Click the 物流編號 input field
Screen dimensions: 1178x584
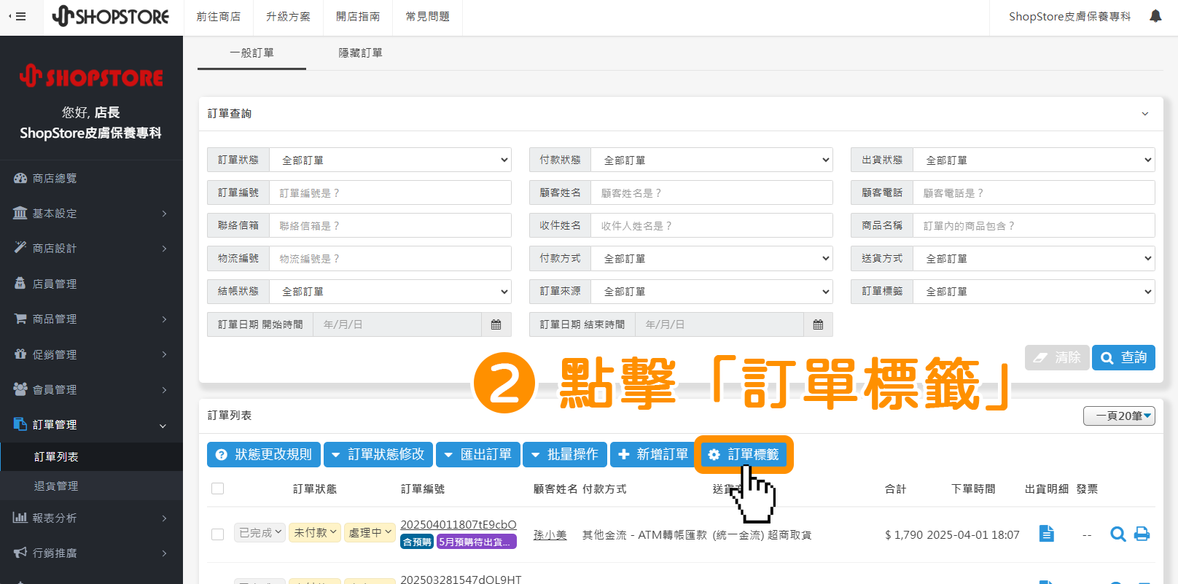pos(390,258)
